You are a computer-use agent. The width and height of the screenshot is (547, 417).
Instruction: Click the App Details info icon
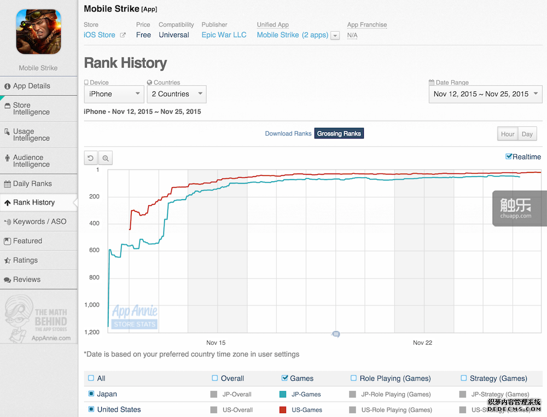point(7,86)
